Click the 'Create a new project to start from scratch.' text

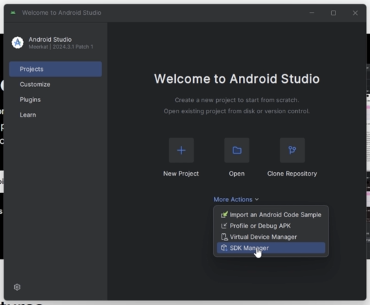[237, 100]
